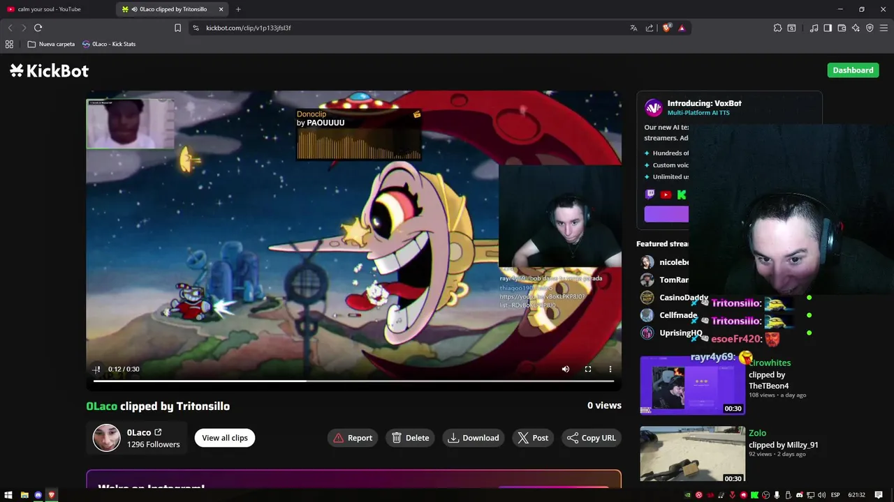The image size is (894, 502).
Task: Select featured streamer CasinoDaddy
Action: 675,298
